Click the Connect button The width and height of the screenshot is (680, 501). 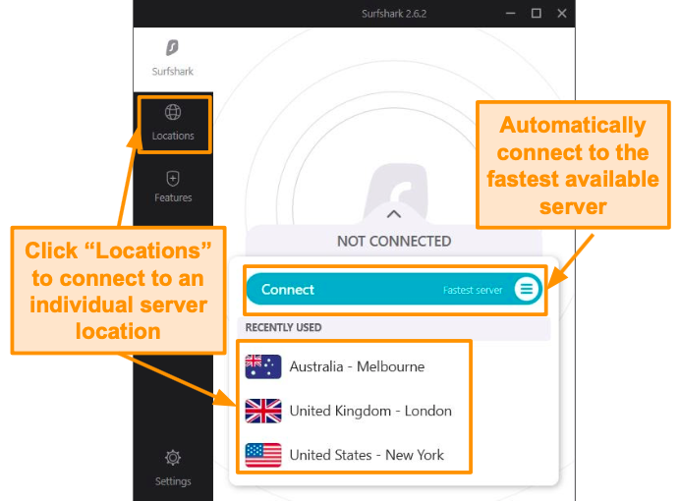394,289
